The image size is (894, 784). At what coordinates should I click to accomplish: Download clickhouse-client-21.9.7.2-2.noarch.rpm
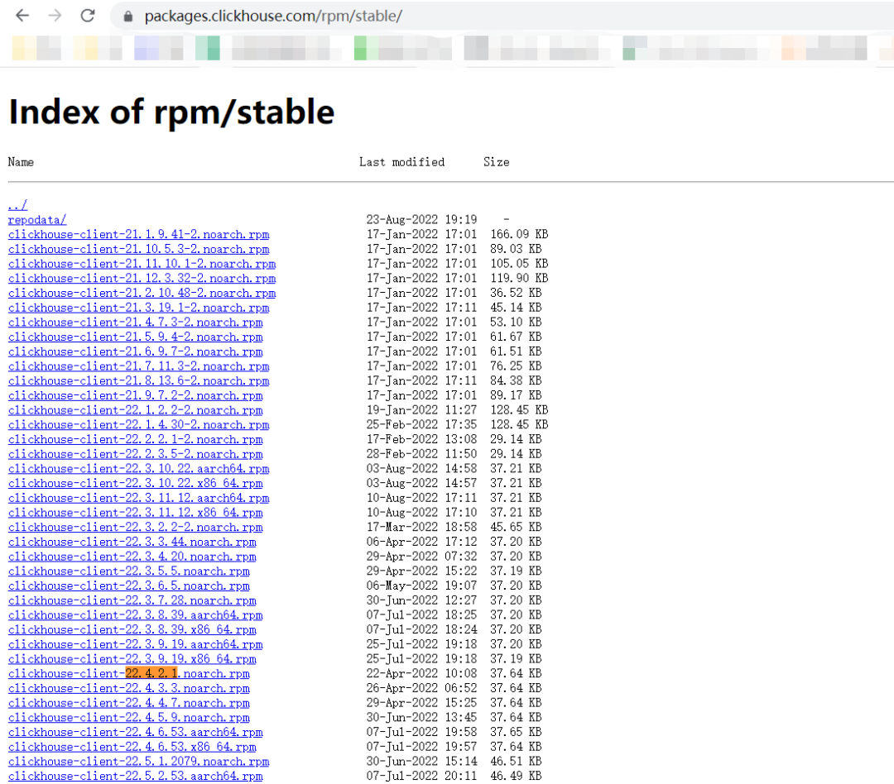click(136, 395)
